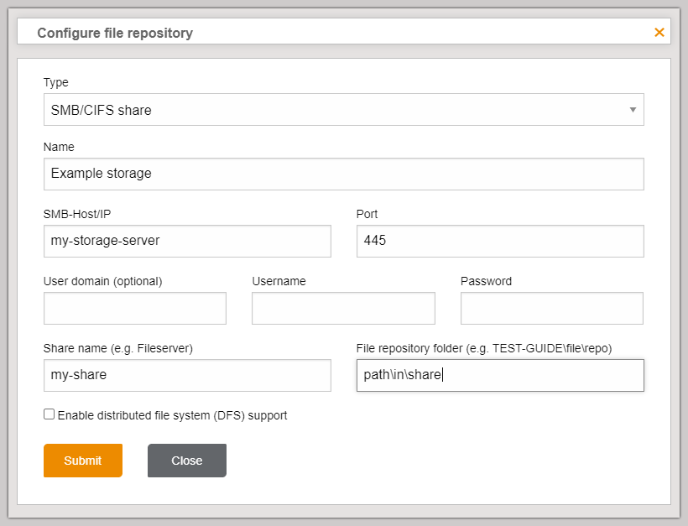Click into the Password field
The width and height of the screenshot is (688, 526).
[x=551, y=308]
